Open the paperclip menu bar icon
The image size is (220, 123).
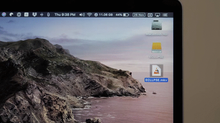pos(48,15)
